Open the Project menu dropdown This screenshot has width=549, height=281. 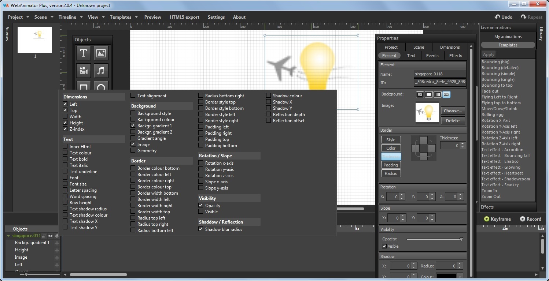(18, 17)
